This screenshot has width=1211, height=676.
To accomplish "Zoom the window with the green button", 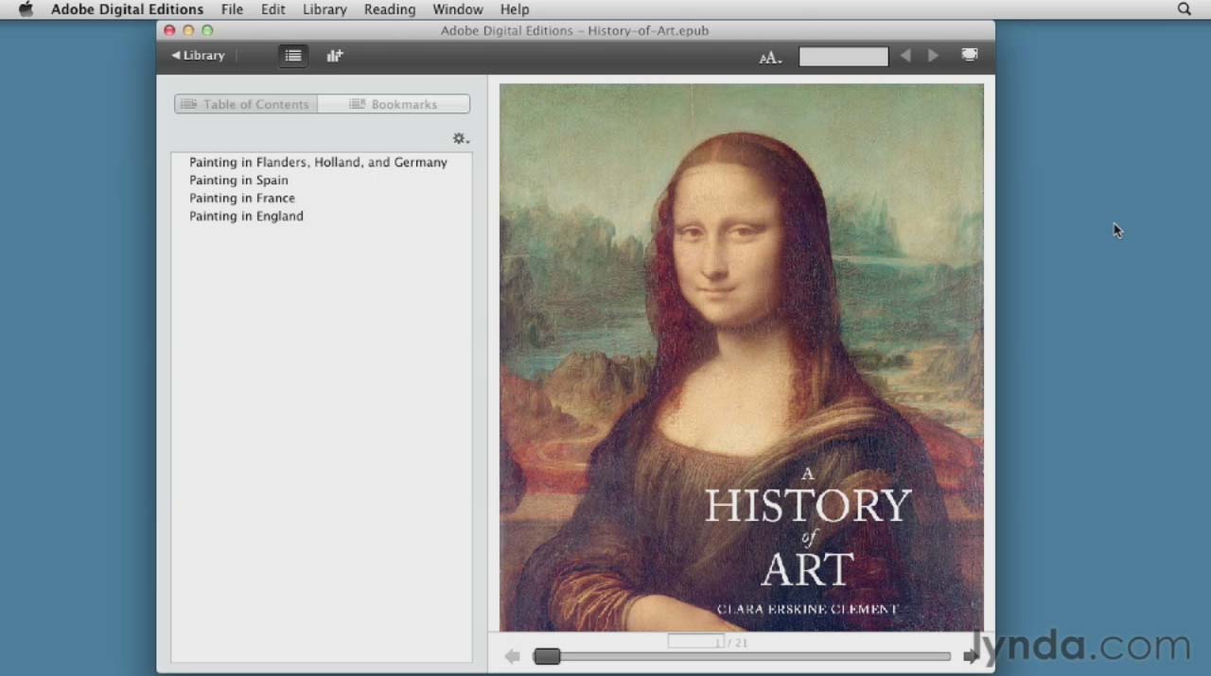I will (207, 30).
